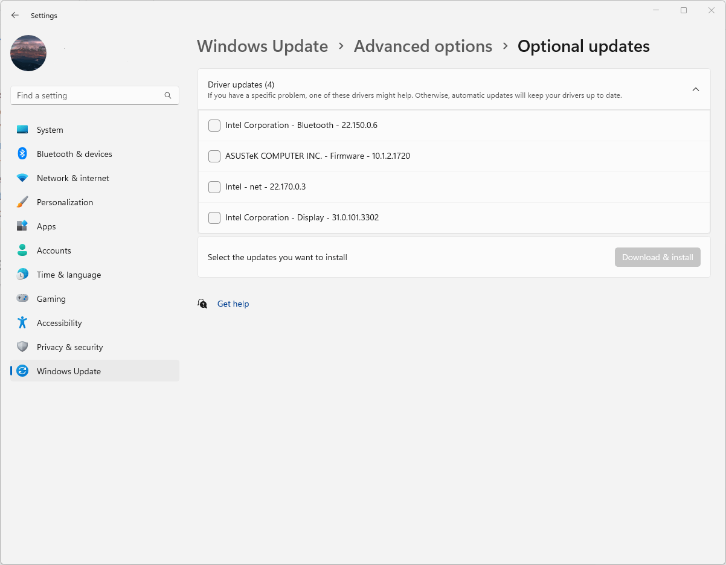Check the Intel Corporation Display driver update
Image resolution: width=726 pixels, height=565 pixels.
214,218
